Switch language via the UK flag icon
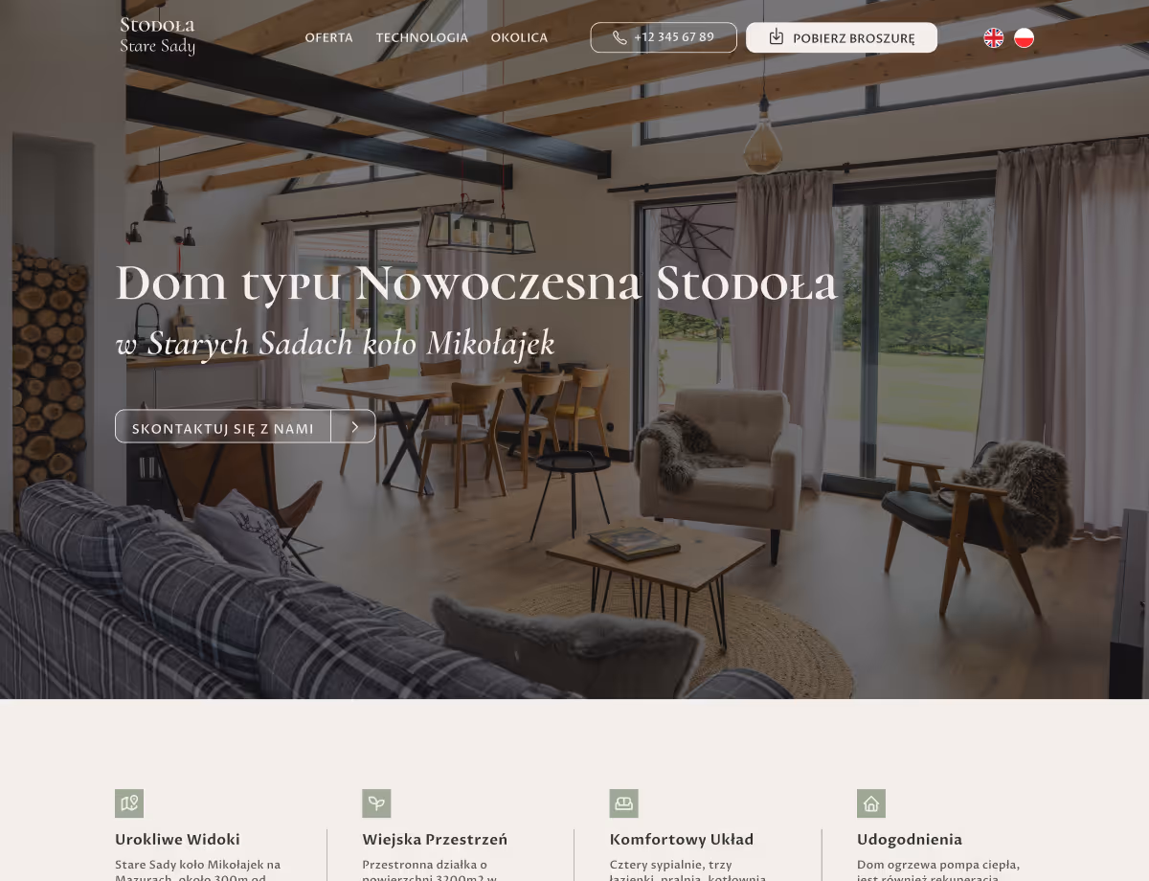 (x=994, y=37)
